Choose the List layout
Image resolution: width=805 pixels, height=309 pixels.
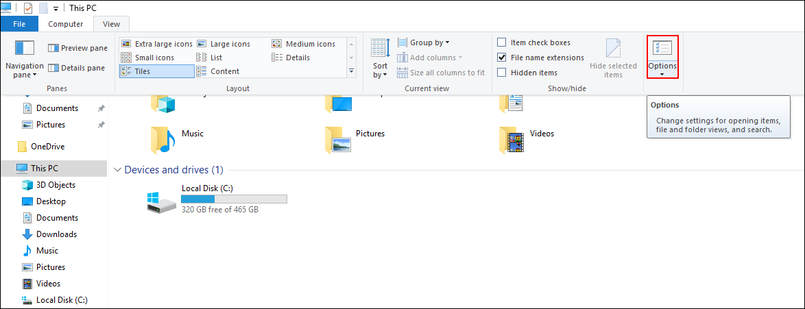pos(209,58)
